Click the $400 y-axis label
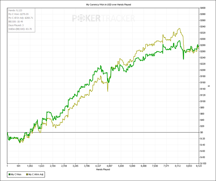The height and width of the screenshot is (181, 216). pos(203,8)
